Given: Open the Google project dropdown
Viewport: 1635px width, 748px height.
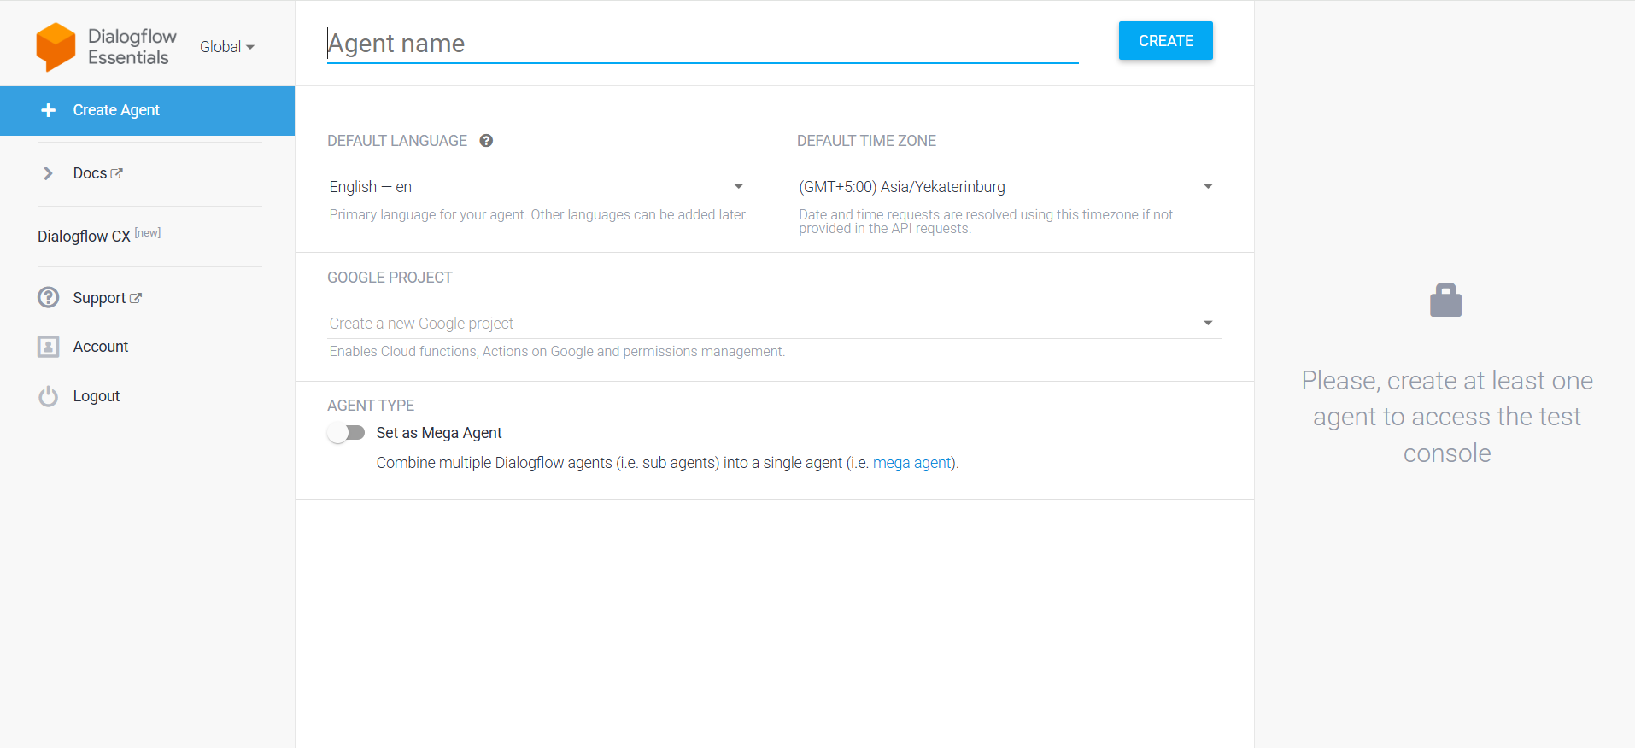Looking at the screenshot, I should (x=772, y=324).
